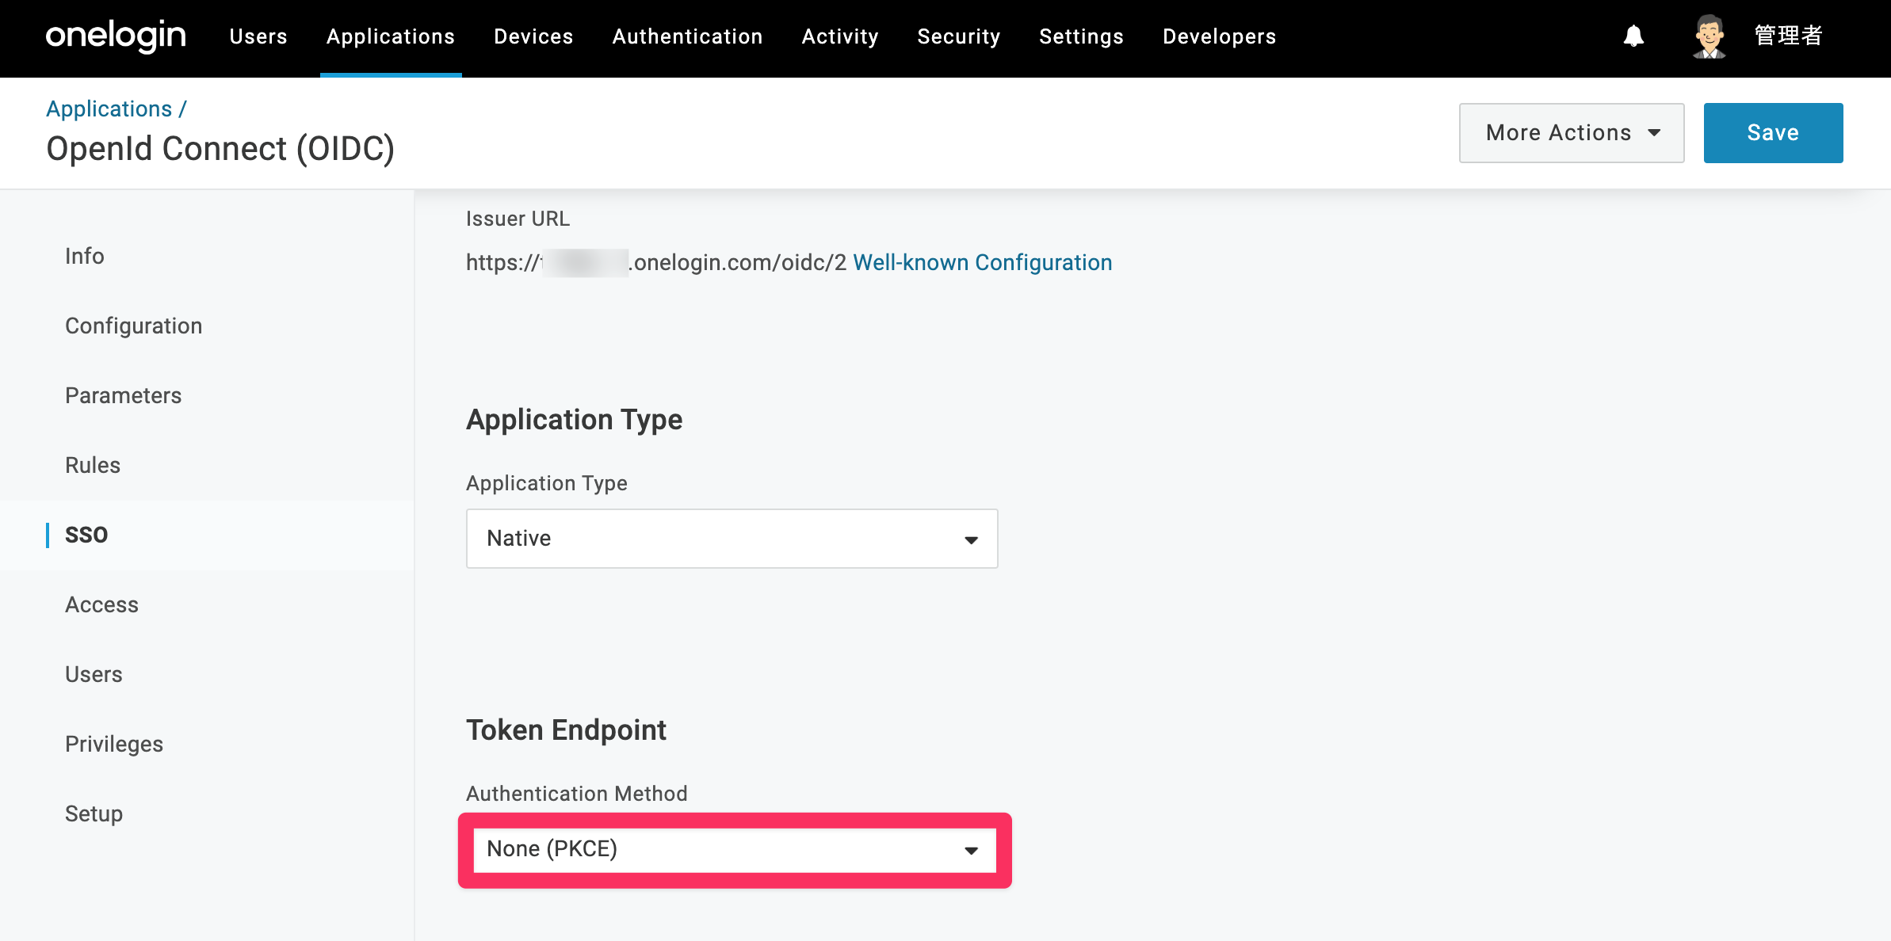Image resolution: width=1891 pixels, height=941 pixels.
Task: Open the Activity top menu
Action: pyautogui.click(x=840, y=36)
